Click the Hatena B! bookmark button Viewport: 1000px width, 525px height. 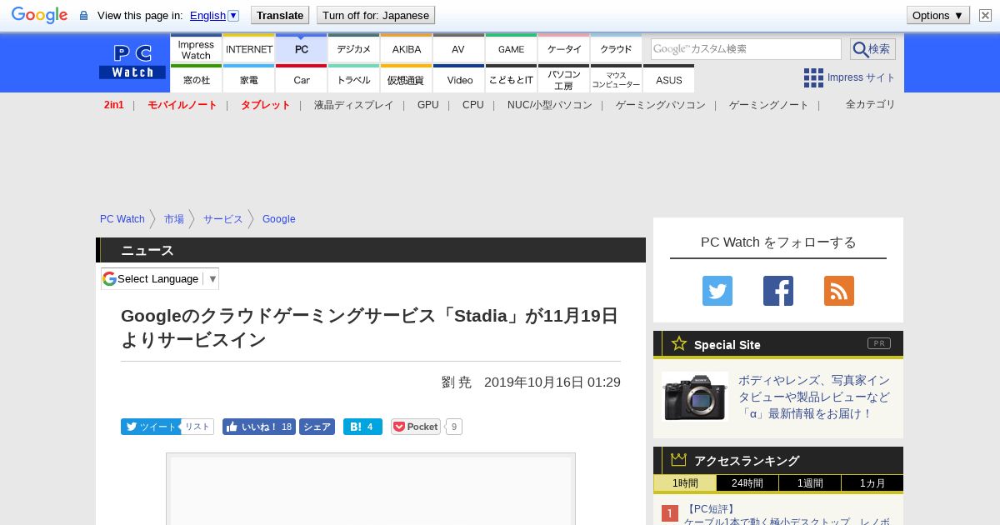point(362,427)
